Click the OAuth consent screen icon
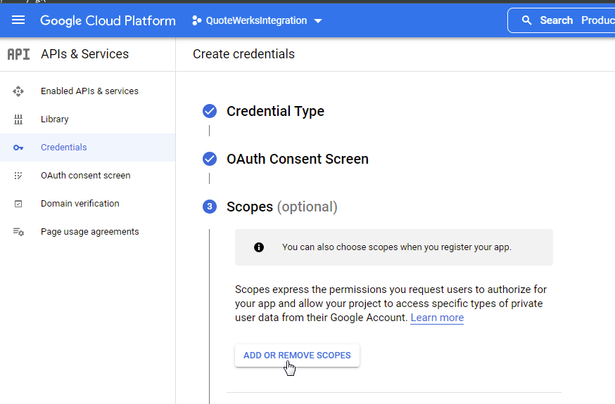This screenshot has width=615, height=404. pyautogui.click(x=18, y=176)
